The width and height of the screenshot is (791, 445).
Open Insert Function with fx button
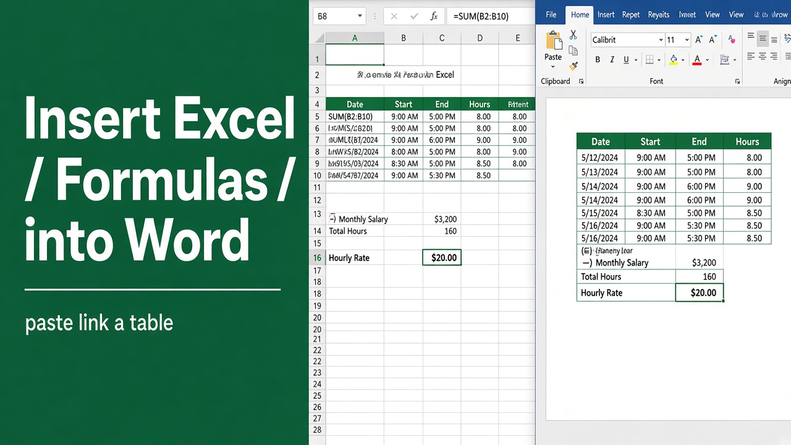[x=434, y=16]
